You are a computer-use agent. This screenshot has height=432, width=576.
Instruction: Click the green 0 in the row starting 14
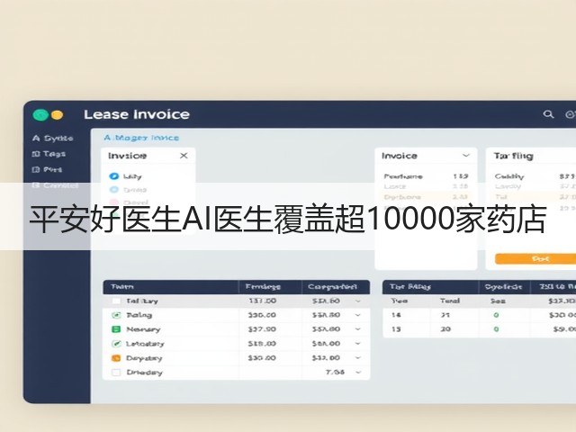coord(496,315)
